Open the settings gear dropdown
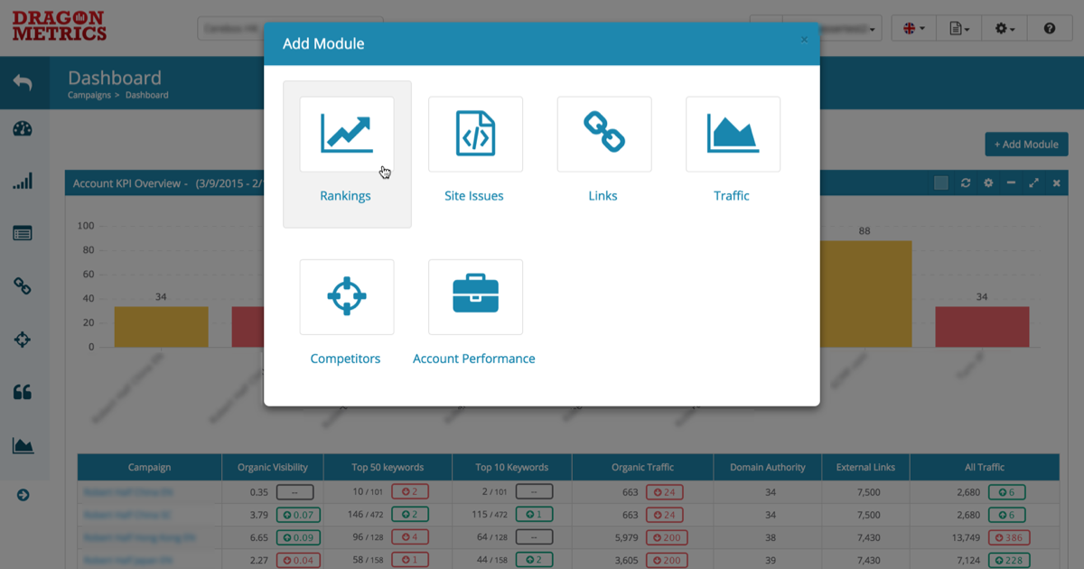The height and width of the screenshot is (569, 1084). click(1003, 28)
